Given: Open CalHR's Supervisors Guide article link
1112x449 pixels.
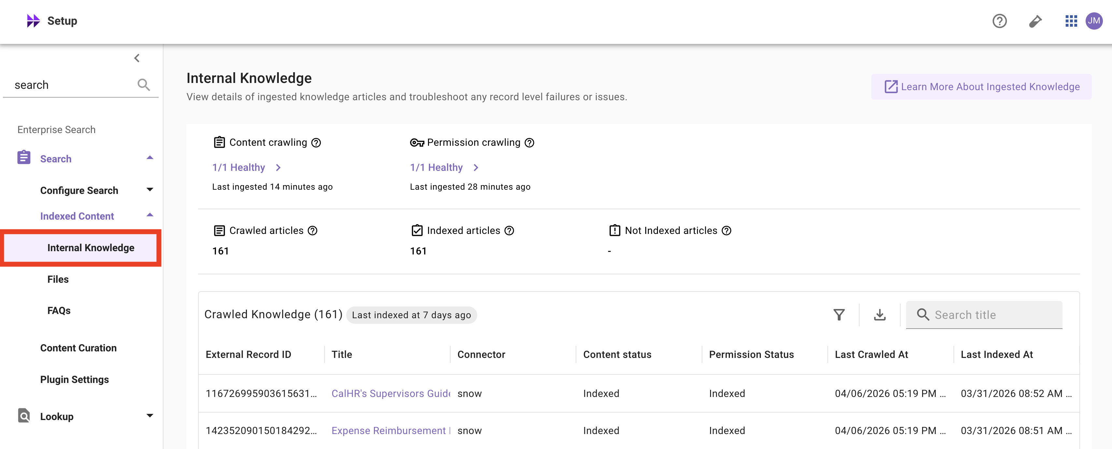Looking at the screenshot, I should click(391, 393).
